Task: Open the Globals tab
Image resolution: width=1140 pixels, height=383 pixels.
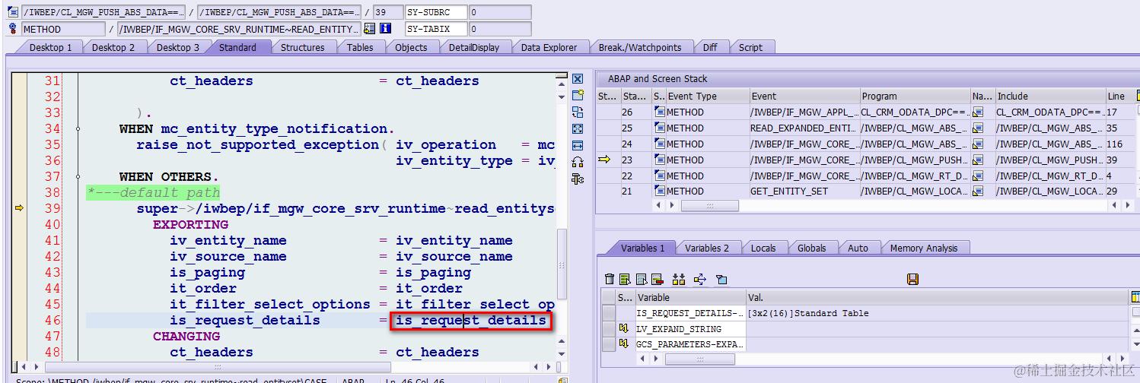Action: (811, 248)
